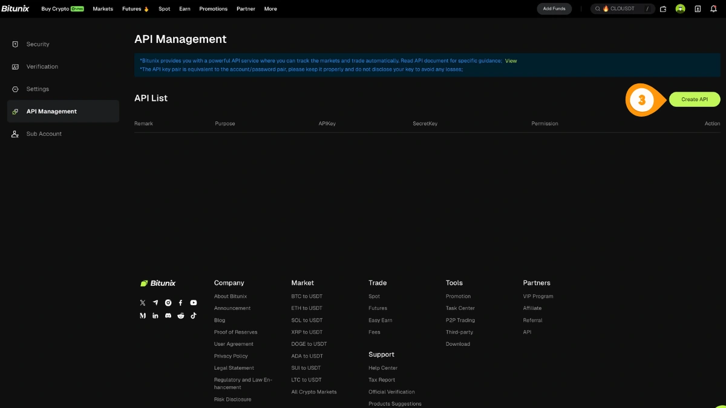Image resolution: width=726 pixels, height=408 pixels.
Task: Open Blog footer link
Action: [x=220, y=320]
